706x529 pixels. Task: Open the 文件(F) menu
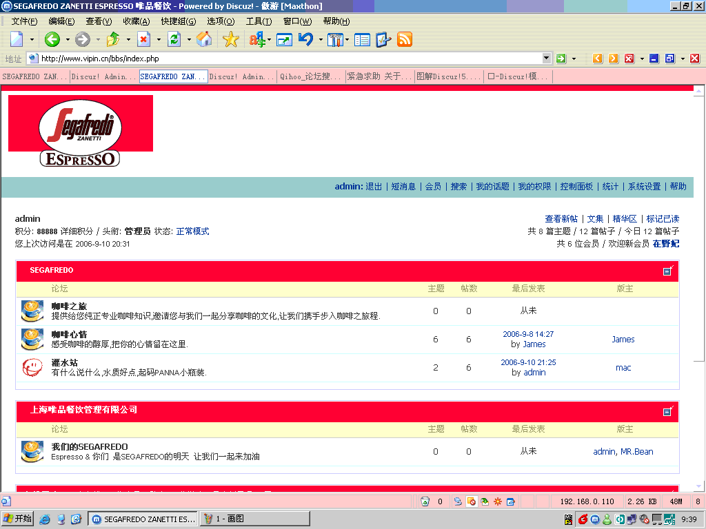[24, 21]
